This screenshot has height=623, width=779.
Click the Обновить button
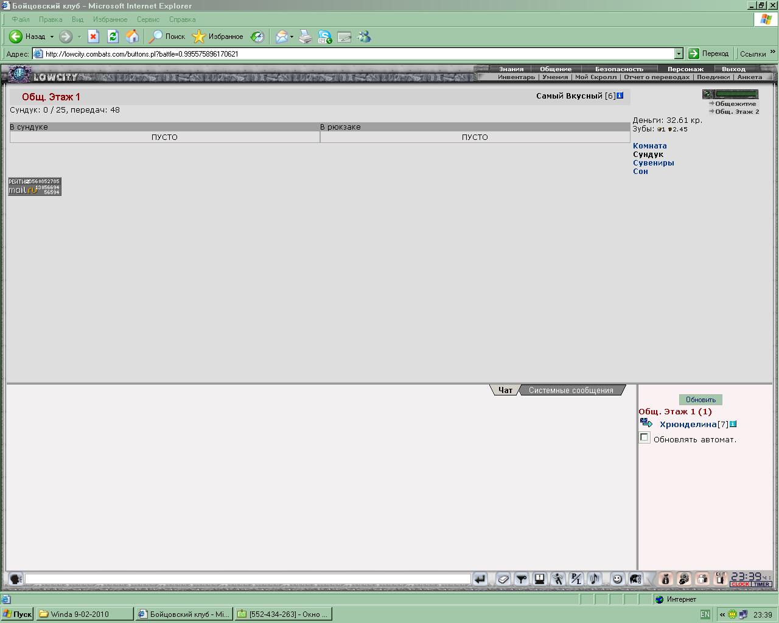pos(700,400)
